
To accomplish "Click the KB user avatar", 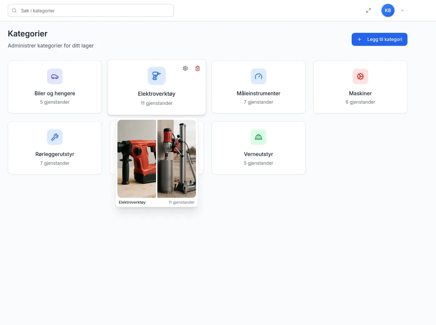I will [388, 11].
